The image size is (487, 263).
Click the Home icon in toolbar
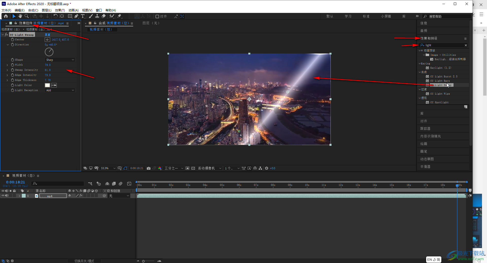(x=6, y=16)
